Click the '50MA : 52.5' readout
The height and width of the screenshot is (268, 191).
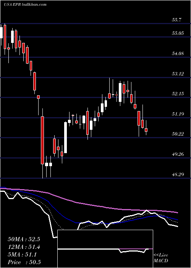[24, 239]
